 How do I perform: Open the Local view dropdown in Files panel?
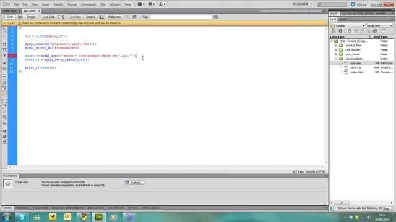pyautogui.click(x=379, y=25)
